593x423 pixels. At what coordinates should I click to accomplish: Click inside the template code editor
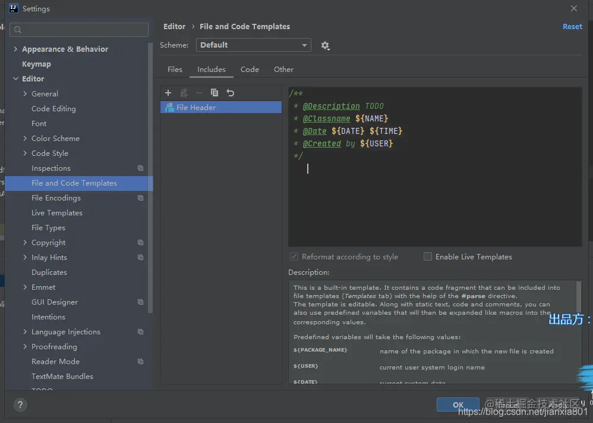(x=435, y=167)
